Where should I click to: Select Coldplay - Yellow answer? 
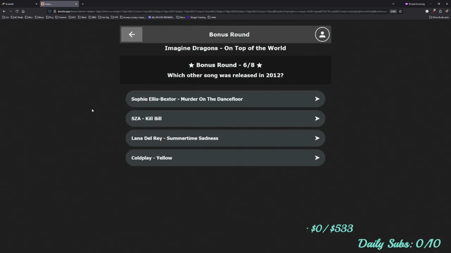[x=225, y=158]
